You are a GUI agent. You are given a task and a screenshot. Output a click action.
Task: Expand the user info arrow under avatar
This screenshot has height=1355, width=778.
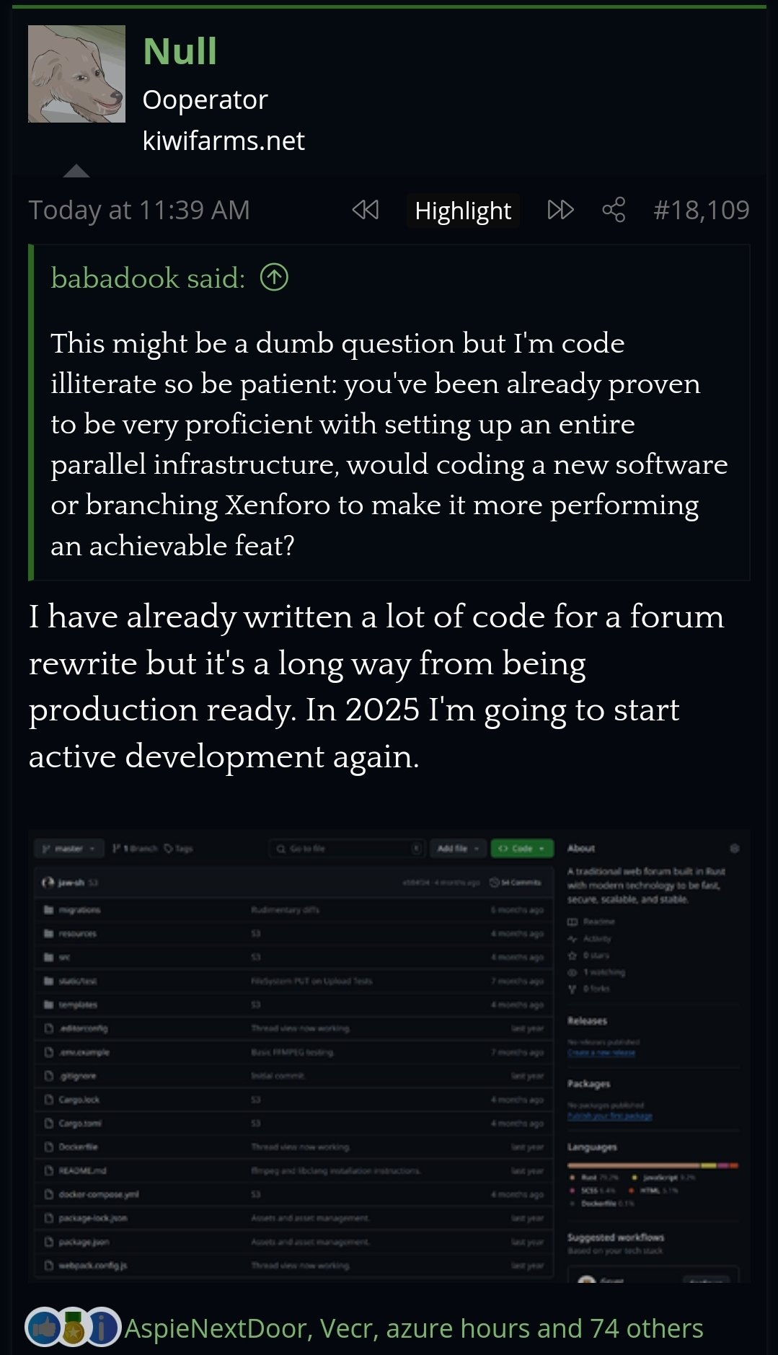click(x=76, y=171)
